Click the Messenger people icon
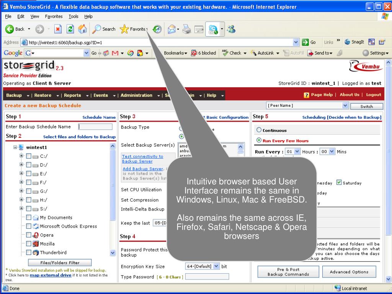Viewport: 392px width, 294px height. pos(231,29)
